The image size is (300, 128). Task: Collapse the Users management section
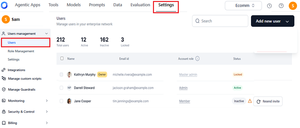click(46, 34)
